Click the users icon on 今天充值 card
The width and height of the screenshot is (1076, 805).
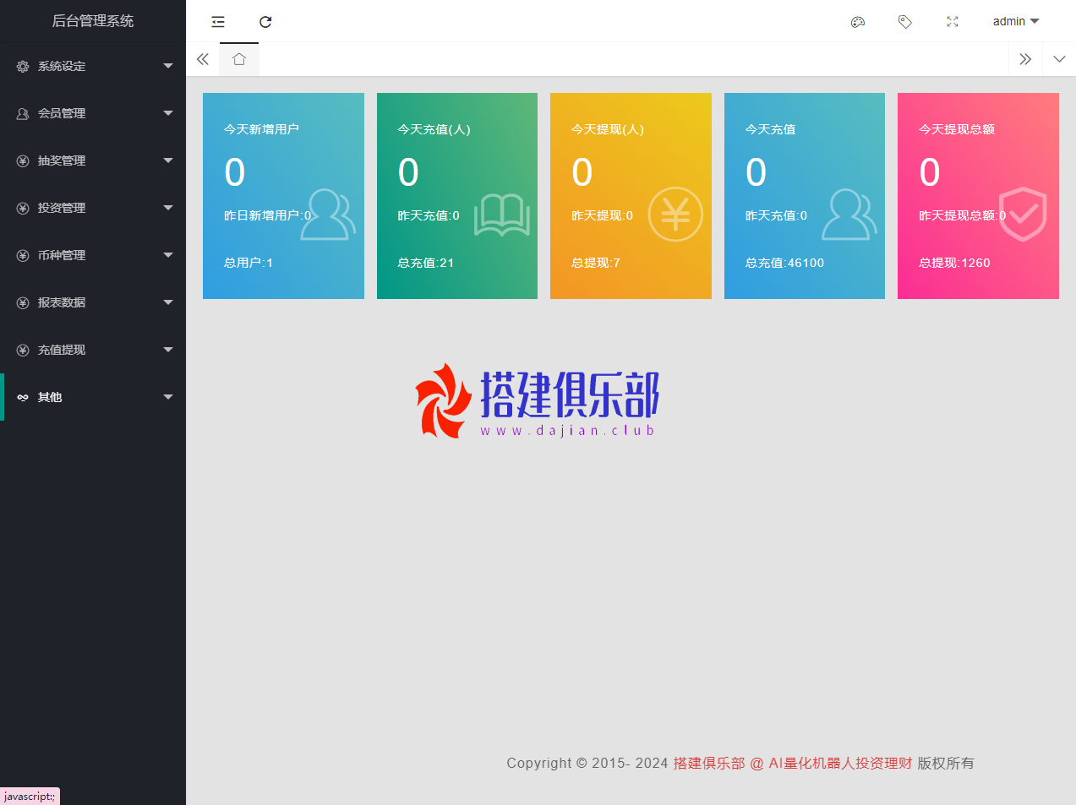click(x=849, y=215)
